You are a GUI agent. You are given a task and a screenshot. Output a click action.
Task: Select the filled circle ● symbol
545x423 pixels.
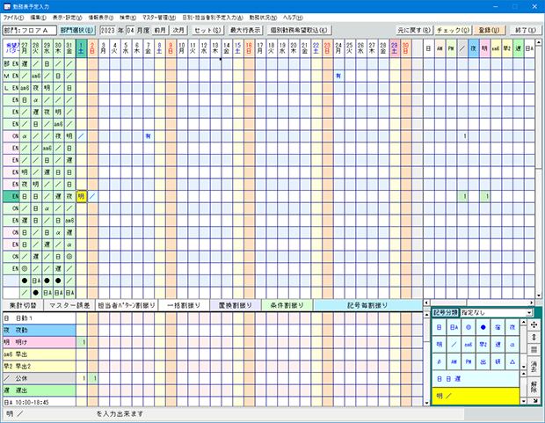click(x=482, y=326)
